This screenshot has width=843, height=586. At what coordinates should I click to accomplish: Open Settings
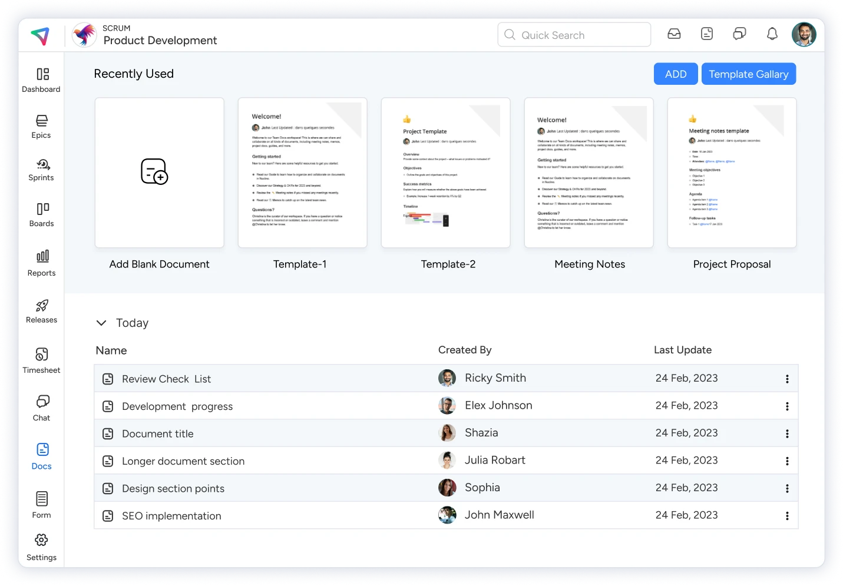tap(41, 547)
